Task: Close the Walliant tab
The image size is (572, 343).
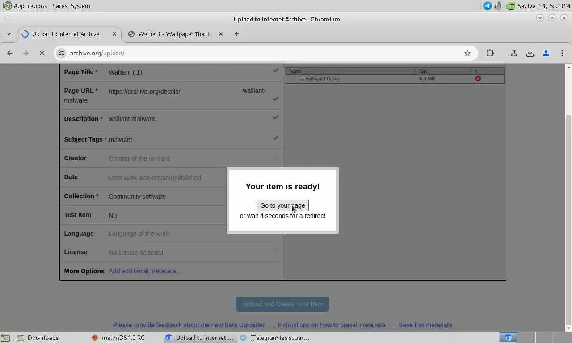Action: click(x=220, y=34)
